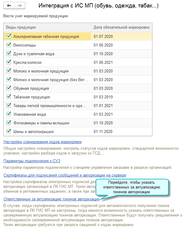Screen dimensions: 193x229
Task: Toggle Товары легкой промышленности checkbox
Action: (x=9, y=105)
